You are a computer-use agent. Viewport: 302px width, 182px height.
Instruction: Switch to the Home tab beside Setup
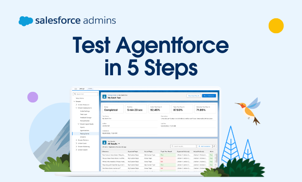[x=90, y=88]
